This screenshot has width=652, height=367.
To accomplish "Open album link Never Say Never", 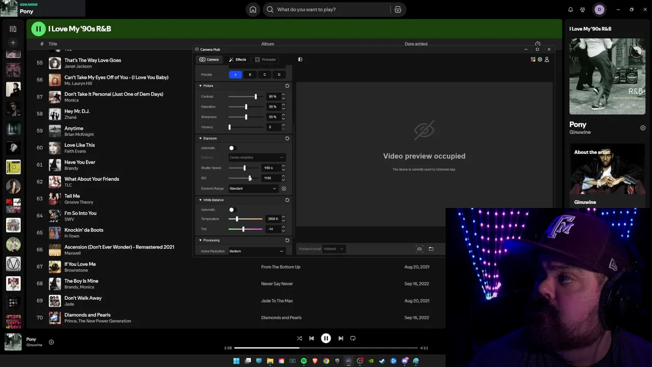I will click(277, 283).
